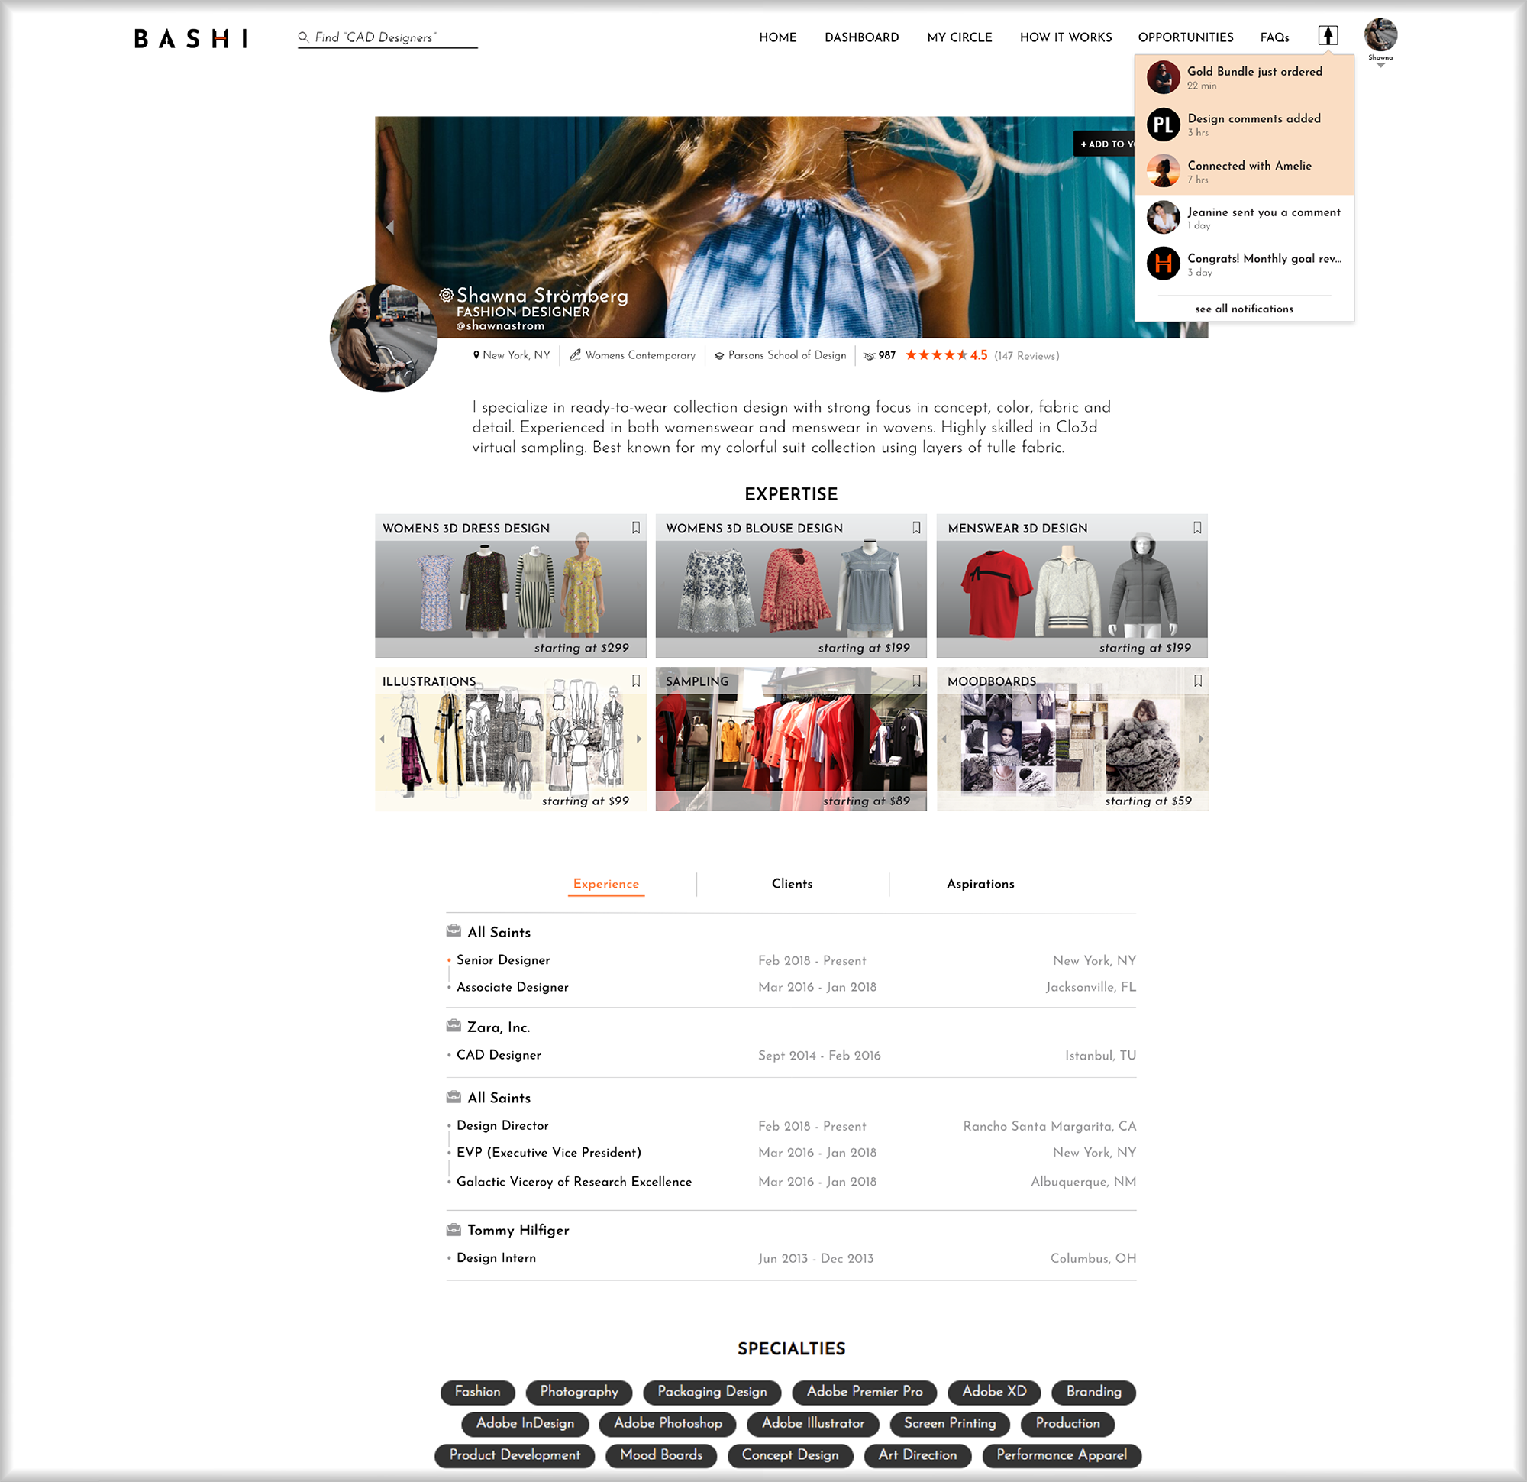Select the Aspirations tab on the profile page
The image size is (1527, 1482).
click(x=982, y=885)
